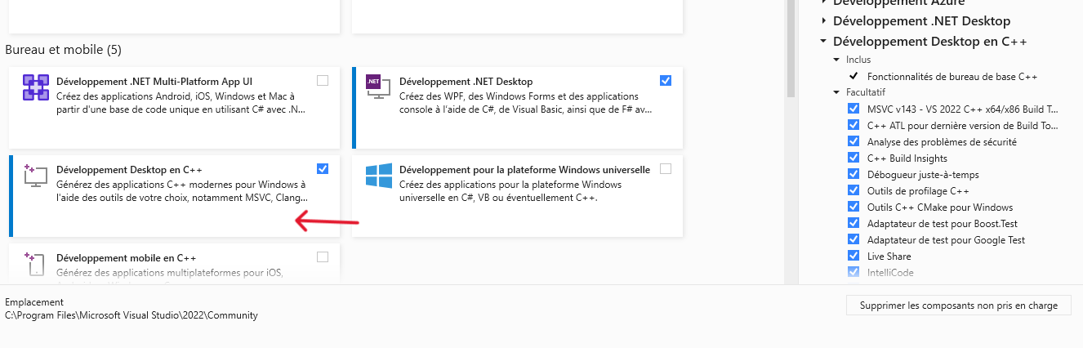This screenshot has height=348, width=1083.
Task: Collapse the Inclus section arrow
Action: (x=836, y=60)
